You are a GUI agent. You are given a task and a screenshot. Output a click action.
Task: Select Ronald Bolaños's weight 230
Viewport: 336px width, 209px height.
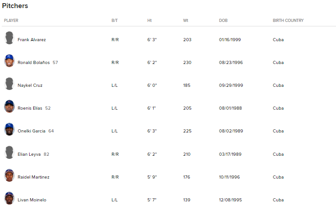click(187, 63)
